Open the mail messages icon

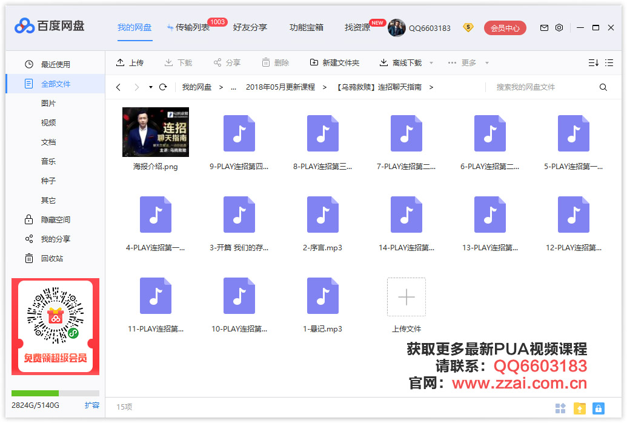click(544, 28)
